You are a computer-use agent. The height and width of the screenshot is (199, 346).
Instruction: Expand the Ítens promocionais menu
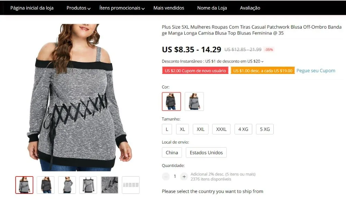122,8
